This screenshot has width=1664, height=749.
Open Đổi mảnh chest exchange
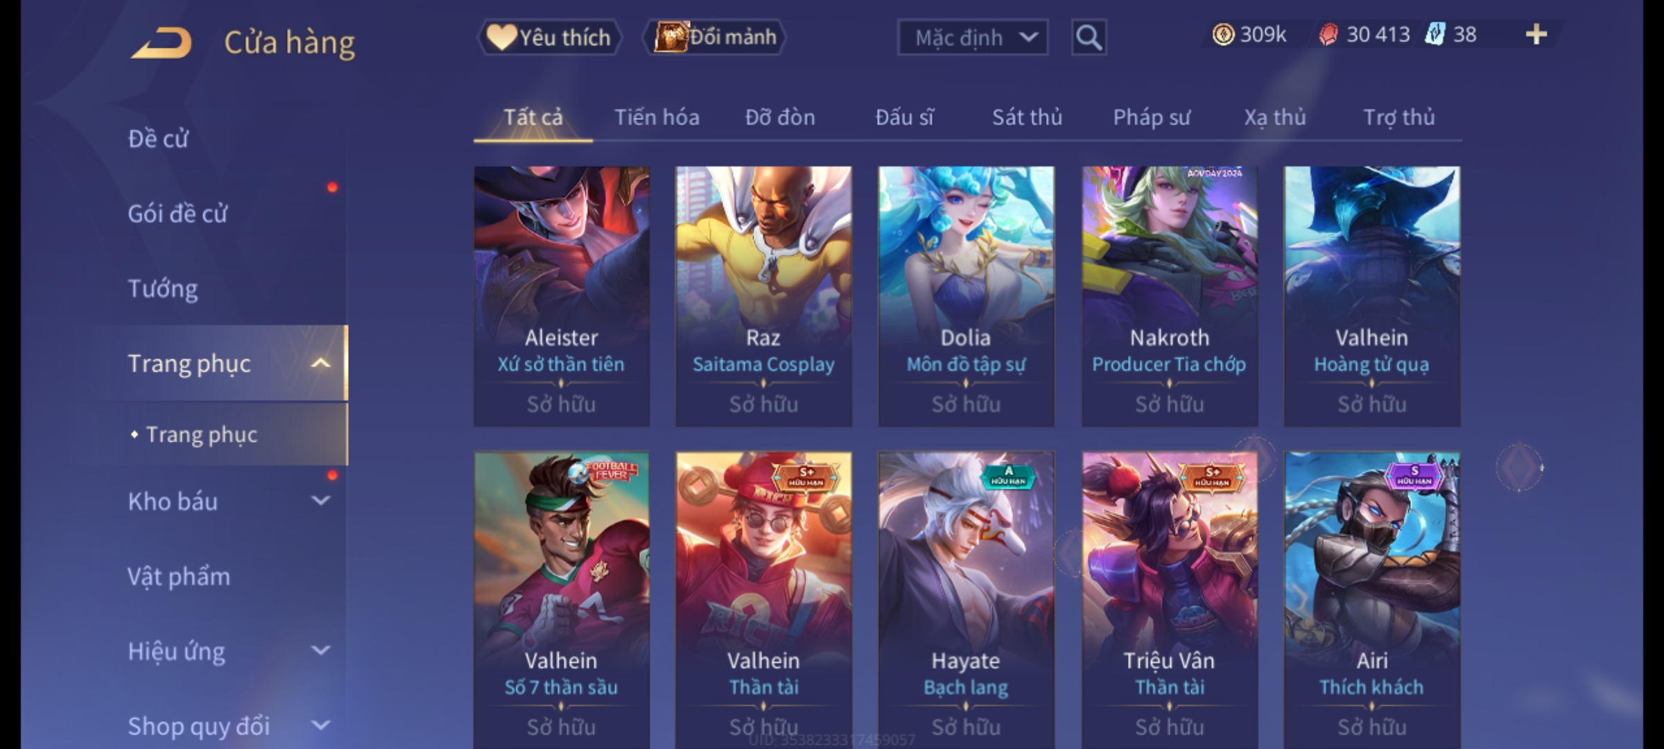click(x=715, y=37)
